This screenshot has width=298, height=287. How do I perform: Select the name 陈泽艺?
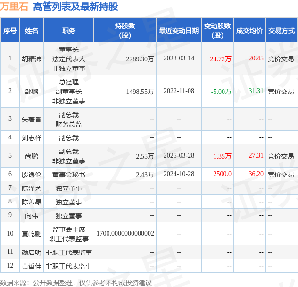[x=32, y=188]
